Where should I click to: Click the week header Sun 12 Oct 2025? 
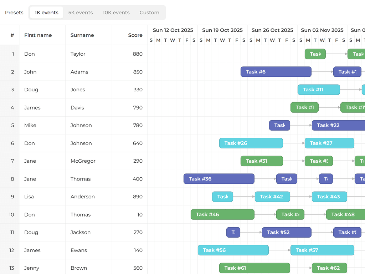click(173, 30)
